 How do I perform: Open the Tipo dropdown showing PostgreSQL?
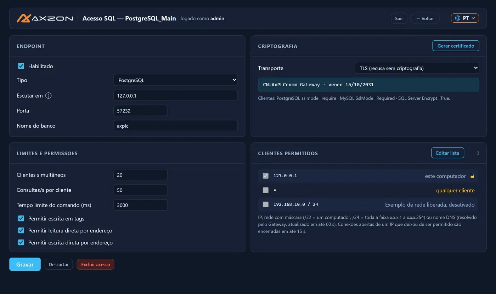tap(176, 80)
